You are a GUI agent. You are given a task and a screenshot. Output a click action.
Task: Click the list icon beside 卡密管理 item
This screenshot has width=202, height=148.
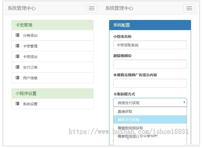point(17,46)
